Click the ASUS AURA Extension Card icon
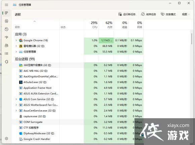The image size is (195, 145). tap(21, 94)
